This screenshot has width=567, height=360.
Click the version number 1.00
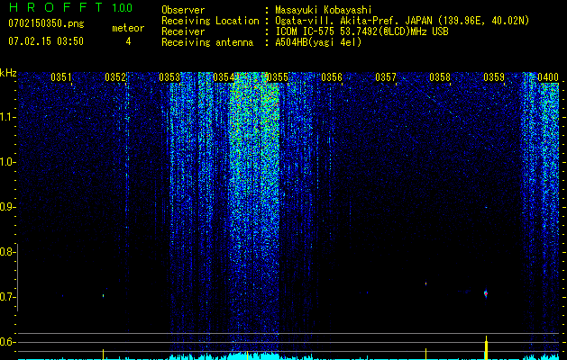pos(122,7)
